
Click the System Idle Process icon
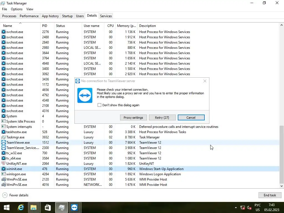(x=3, y=121)
